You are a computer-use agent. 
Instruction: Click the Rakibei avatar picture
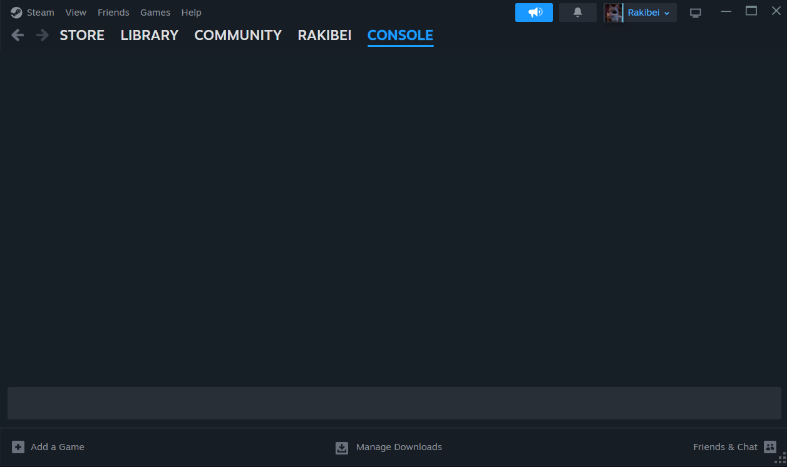click(614, 13)
